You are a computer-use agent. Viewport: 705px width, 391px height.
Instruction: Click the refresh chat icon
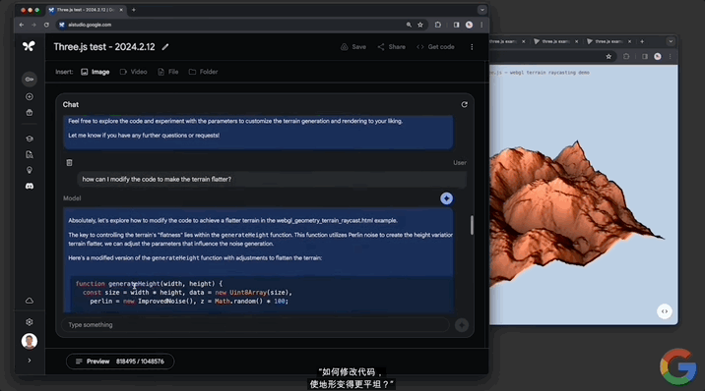click(465, 104)
